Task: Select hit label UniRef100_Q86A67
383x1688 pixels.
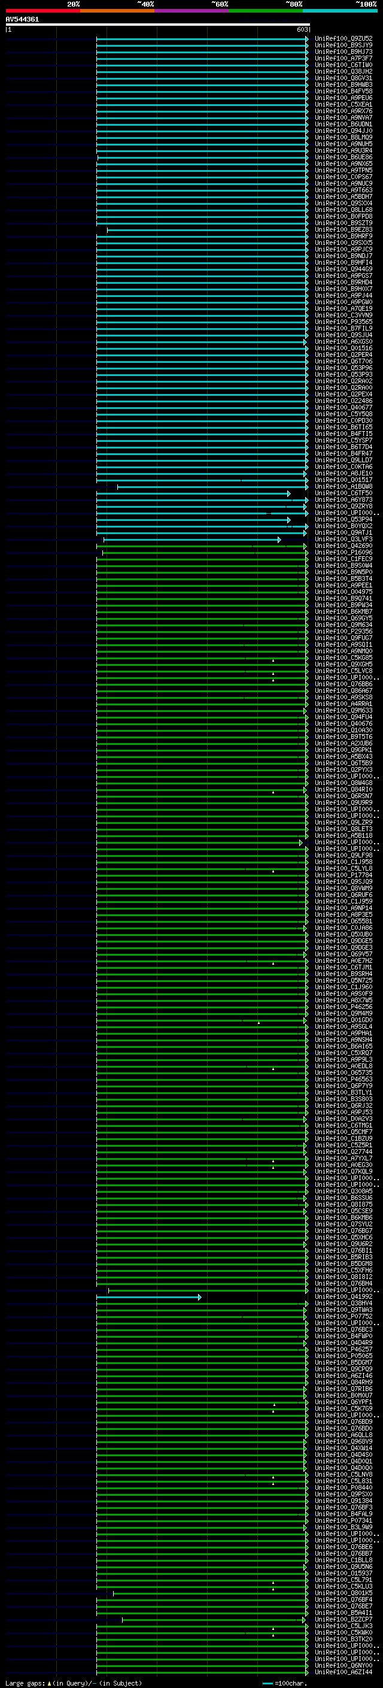Action: pos(344,690)
